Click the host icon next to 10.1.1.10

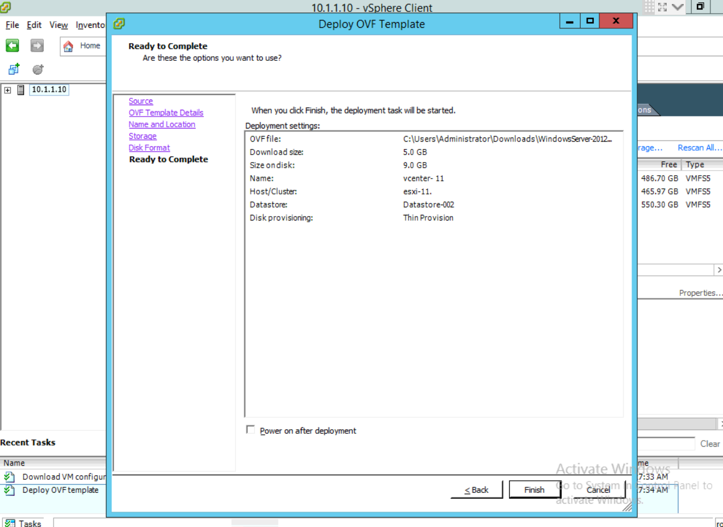(x=20, y=89)
